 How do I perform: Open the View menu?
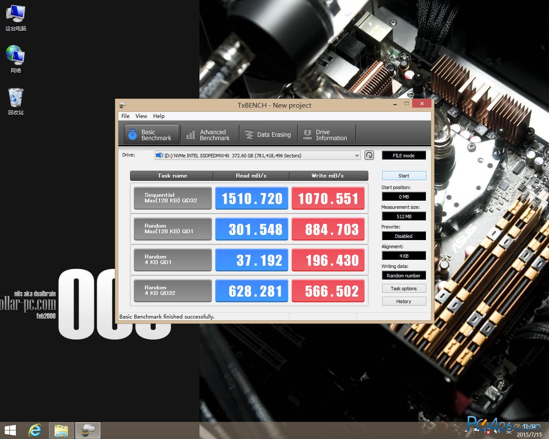click(x=141, y=116)
